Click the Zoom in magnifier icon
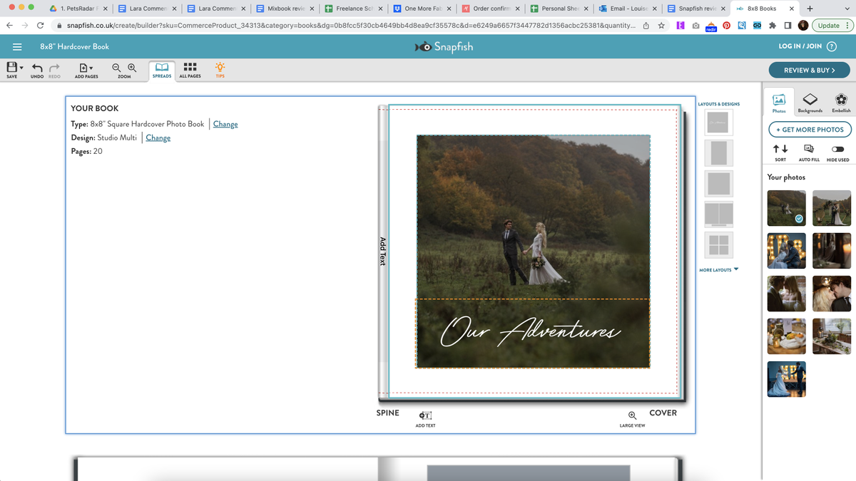The height and width of the screenshot is (481, 856). coord(132,68)
